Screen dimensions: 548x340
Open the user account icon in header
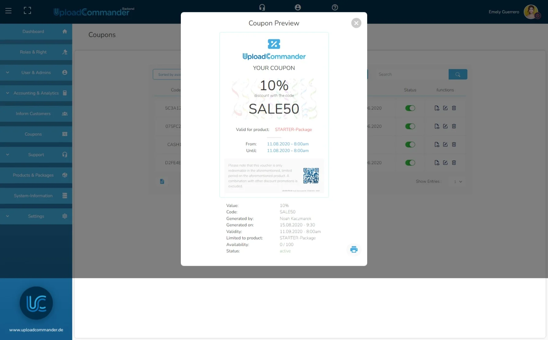[x=298, y=7]
